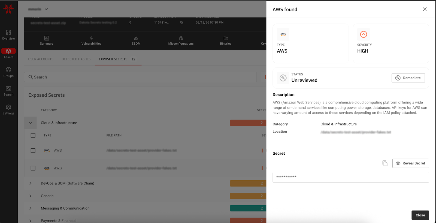This screenshot has height=223, width=436.
Task: Close the AWS found panel with X
Action: coord(425,9)
